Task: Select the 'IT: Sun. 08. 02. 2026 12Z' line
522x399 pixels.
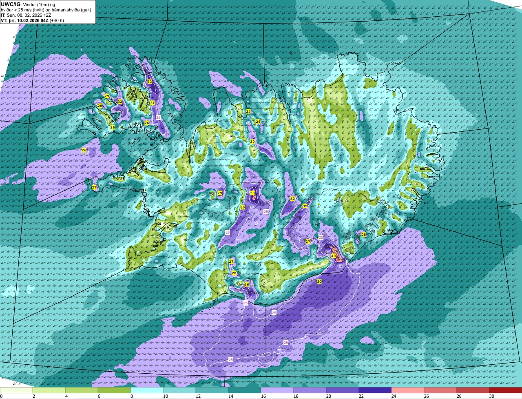Action: click(26, 15)
